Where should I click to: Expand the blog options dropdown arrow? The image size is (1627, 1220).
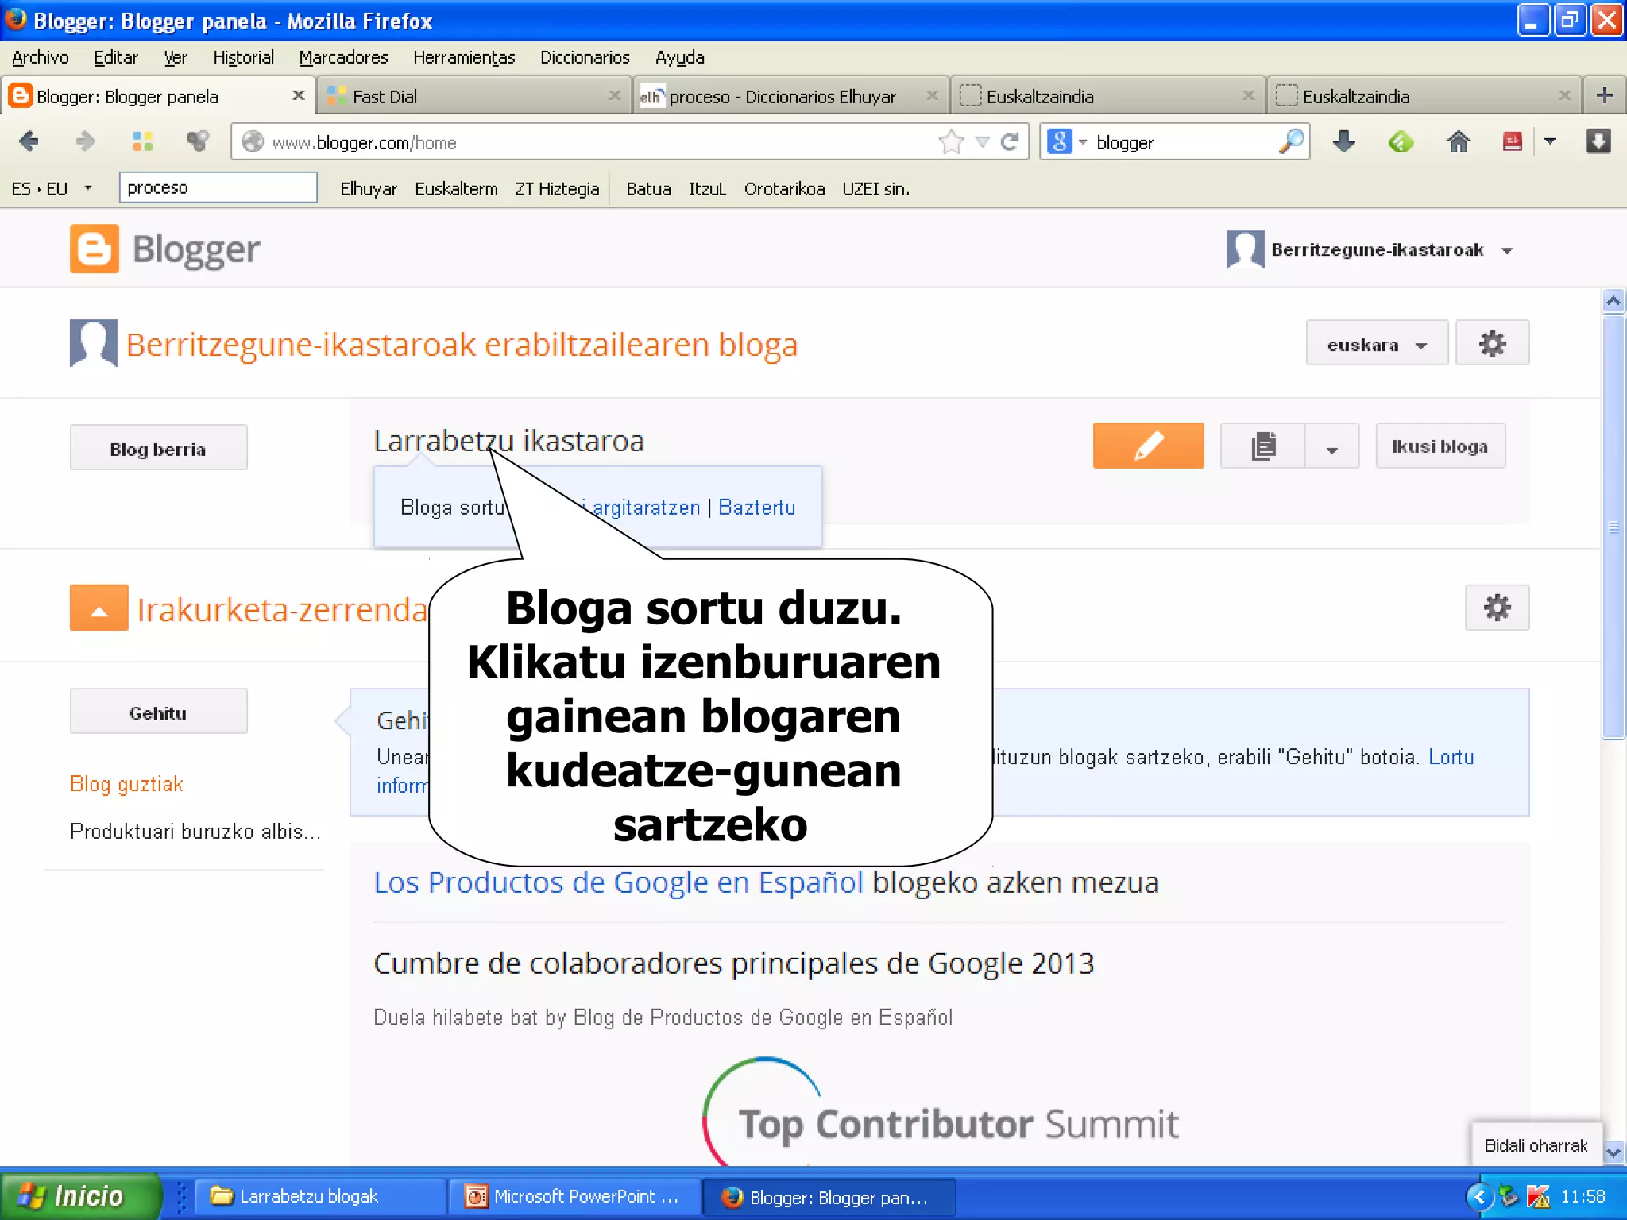point(1332,447)
